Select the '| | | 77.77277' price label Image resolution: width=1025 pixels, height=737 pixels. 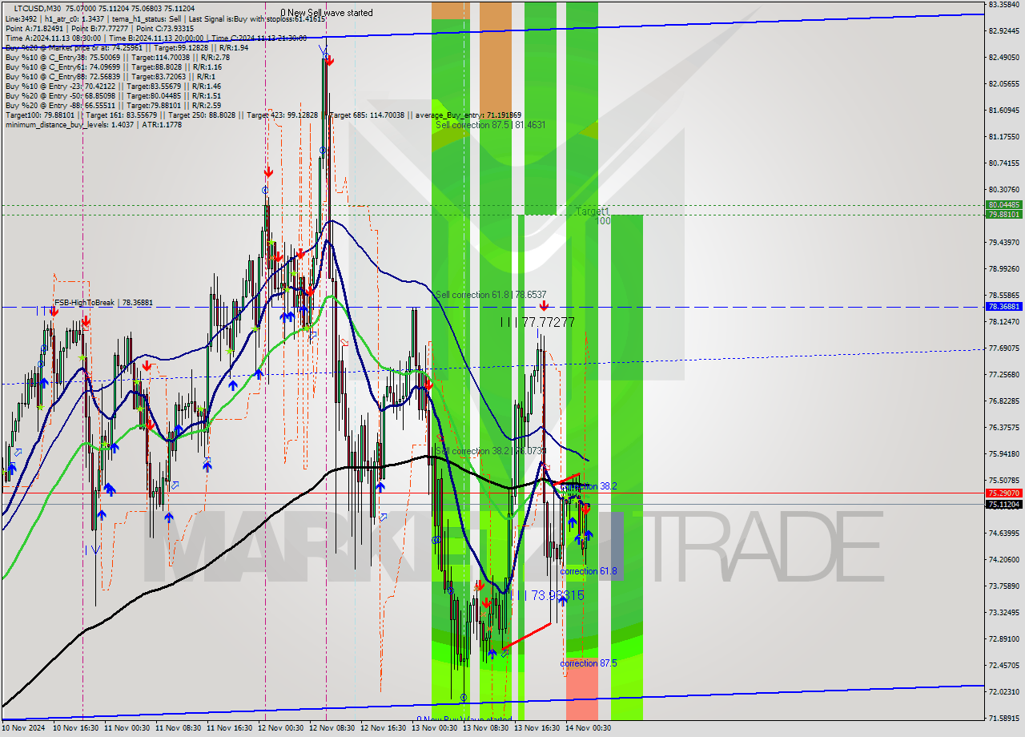pos(537,322)
